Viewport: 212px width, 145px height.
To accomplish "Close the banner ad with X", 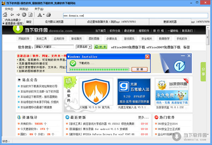I will coord(189,56).
